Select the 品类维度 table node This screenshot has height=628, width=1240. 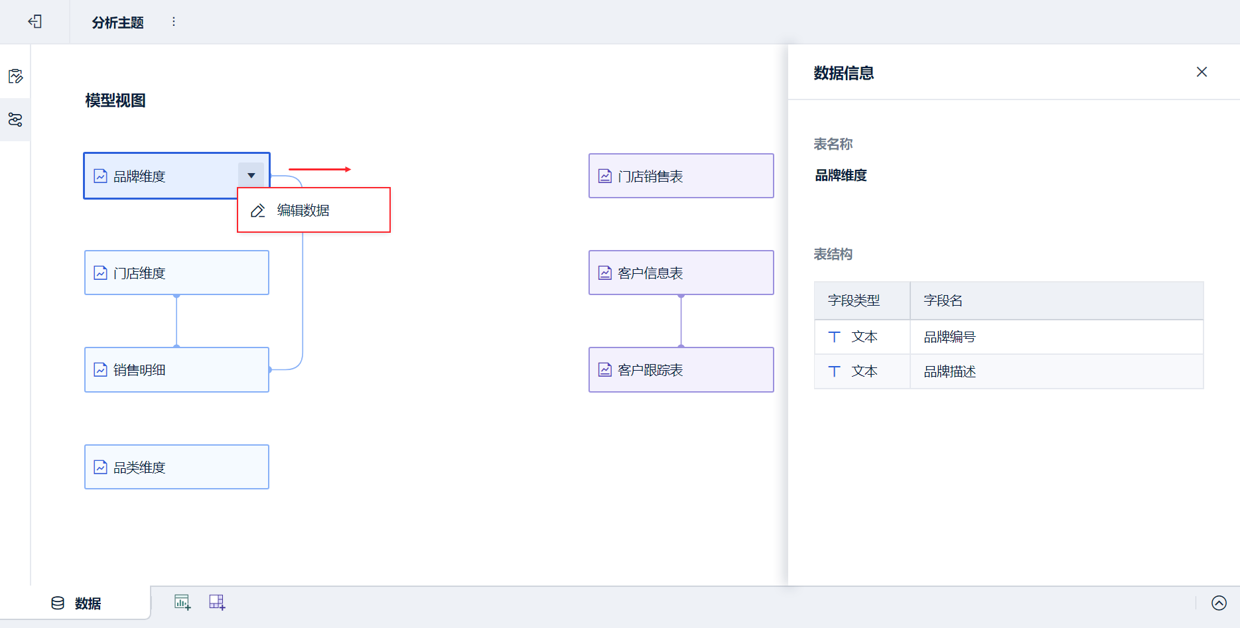pyautogui.click(x=176, y=468)
